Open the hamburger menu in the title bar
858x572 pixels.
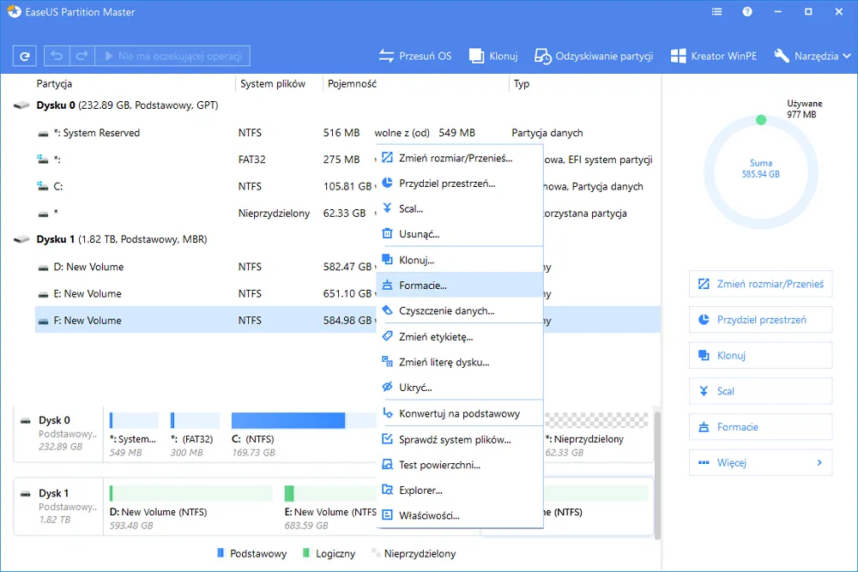[x=717, y=11]
